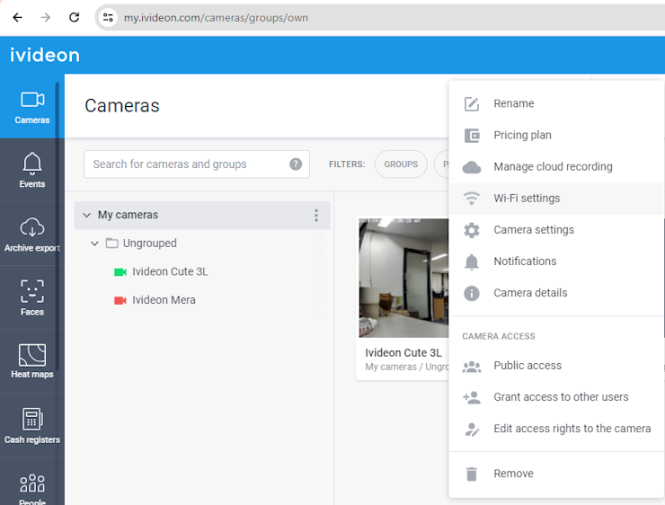
Task: Select Public access option
Action: [x=555, y=366]
